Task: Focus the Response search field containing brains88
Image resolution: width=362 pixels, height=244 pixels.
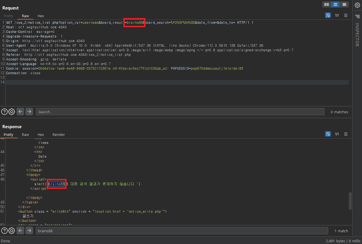Action: pyautogui.click(x=182, y=231)
